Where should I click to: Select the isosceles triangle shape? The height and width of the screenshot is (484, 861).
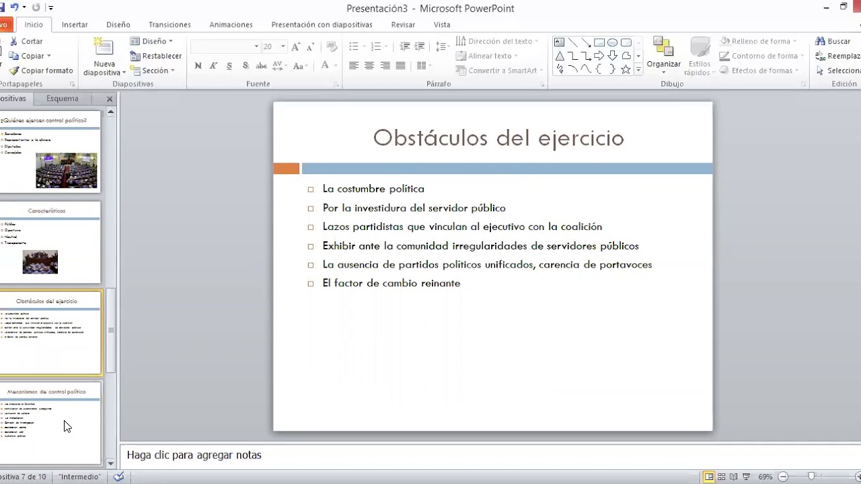click(559, 56)
